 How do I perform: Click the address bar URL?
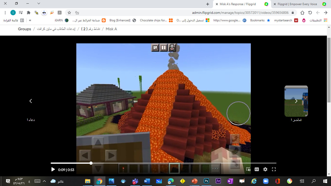point(240,13)
